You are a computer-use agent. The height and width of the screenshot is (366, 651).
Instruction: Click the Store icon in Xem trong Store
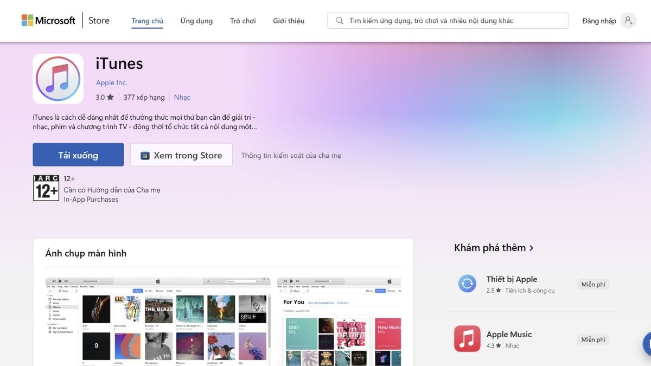145,156
